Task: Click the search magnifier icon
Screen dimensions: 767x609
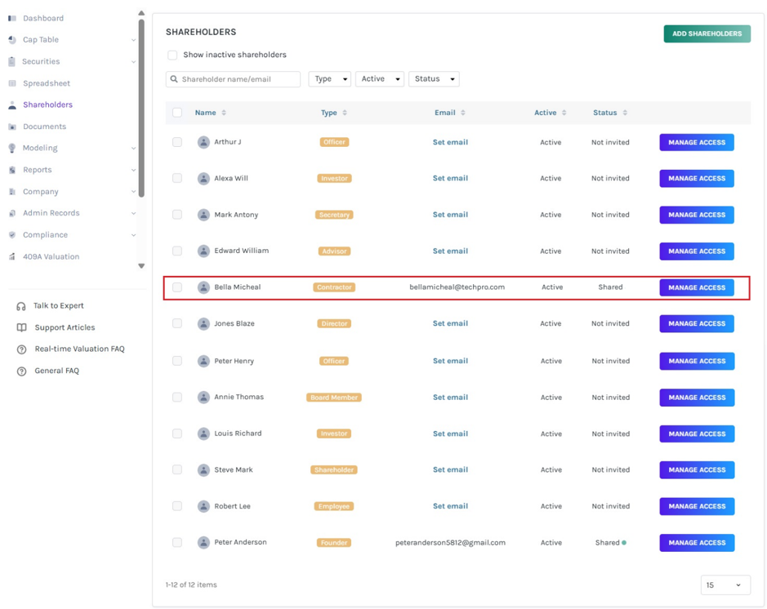Action: 174,78
